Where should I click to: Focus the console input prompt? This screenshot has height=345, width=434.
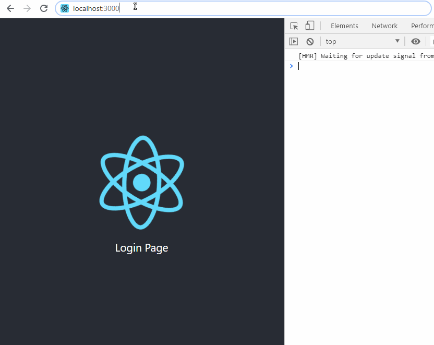(365, 66)
